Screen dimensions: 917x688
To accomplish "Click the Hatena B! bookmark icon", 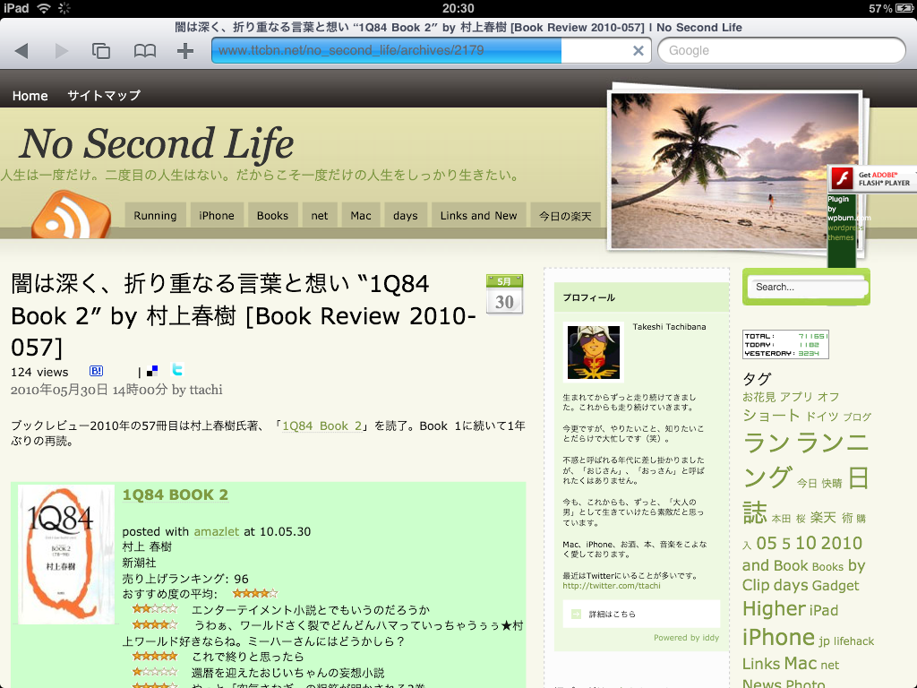I will [x=97, y=371].
